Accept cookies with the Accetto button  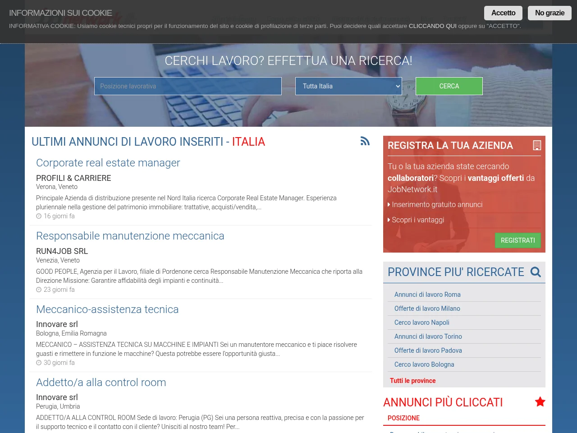(x=503, y=13)
